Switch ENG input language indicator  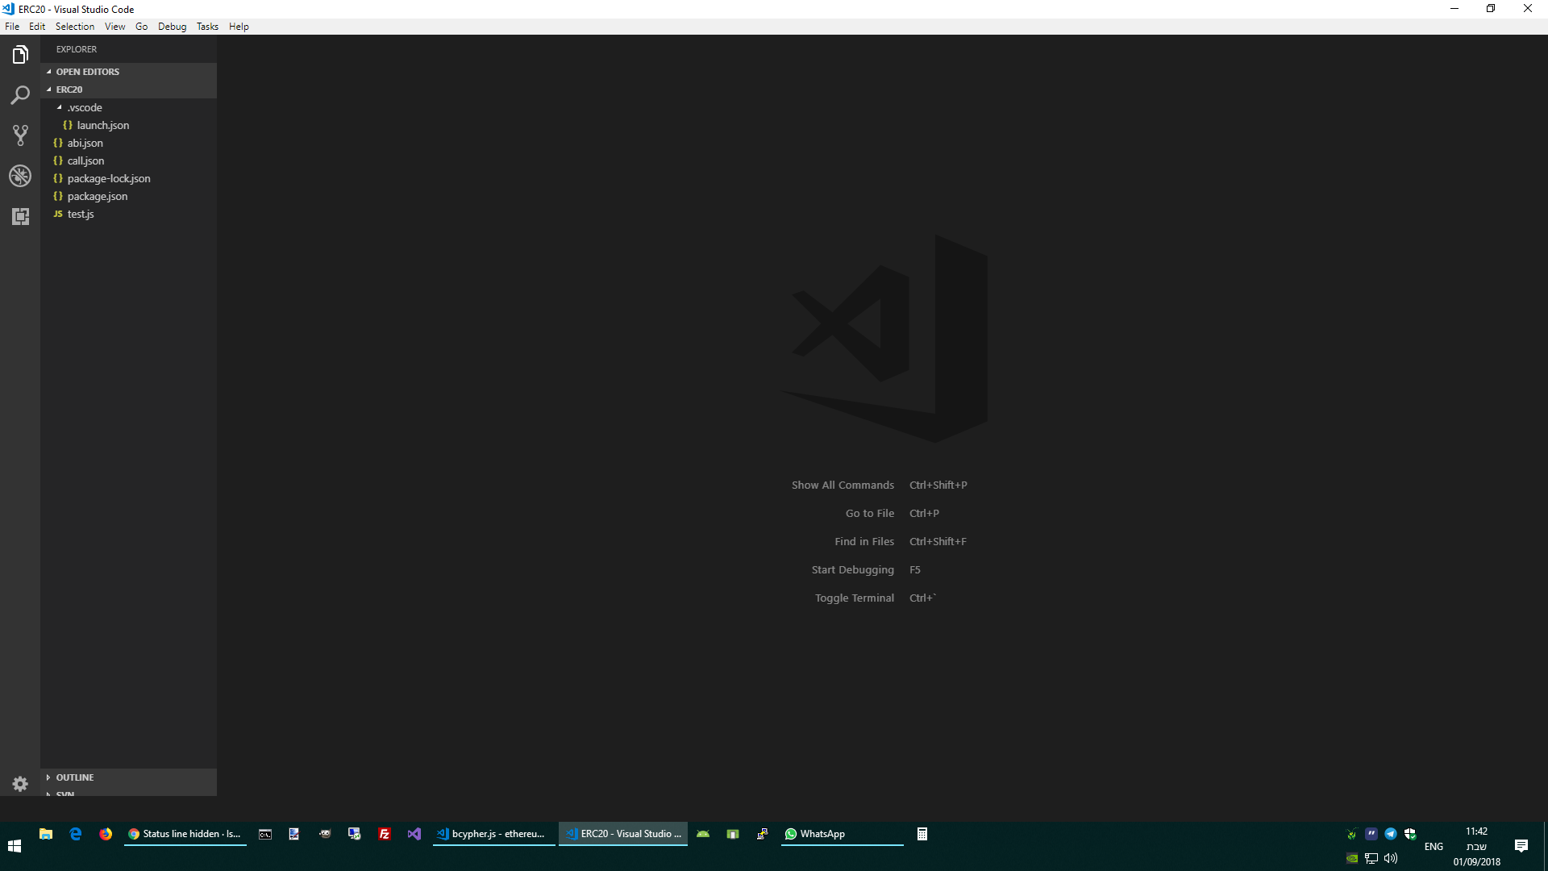(x=1434, y=847)
